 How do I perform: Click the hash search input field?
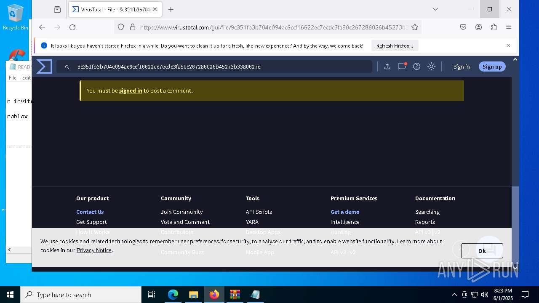pos(214,66)
